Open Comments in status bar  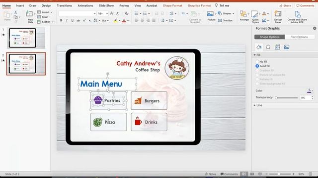tap(229, 174)
